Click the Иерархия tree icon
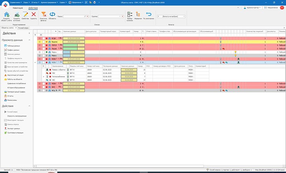Viewport: 286px width, 173px height. pos(138,14)
